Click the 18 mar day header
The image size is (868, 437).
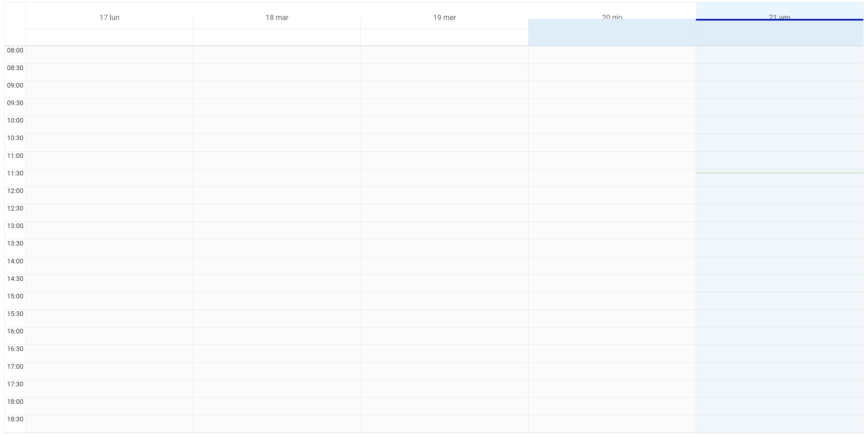pos(277,18)
